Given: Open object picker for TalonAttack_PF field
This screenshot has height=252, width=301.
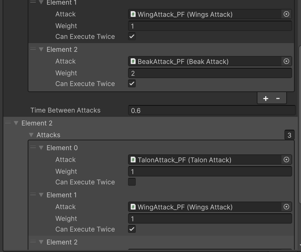Looking at the screenshot, I should [x=286, y=160].
